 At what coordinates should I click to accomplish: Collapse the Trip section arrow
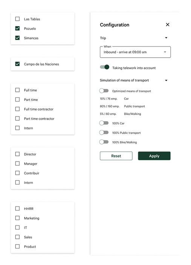[x=166, y=38]
